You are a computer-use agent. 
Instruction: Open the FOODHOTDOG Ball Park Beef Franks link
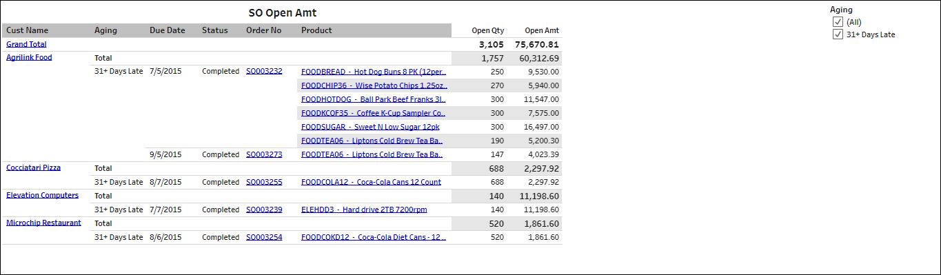(x=373, y=99)
